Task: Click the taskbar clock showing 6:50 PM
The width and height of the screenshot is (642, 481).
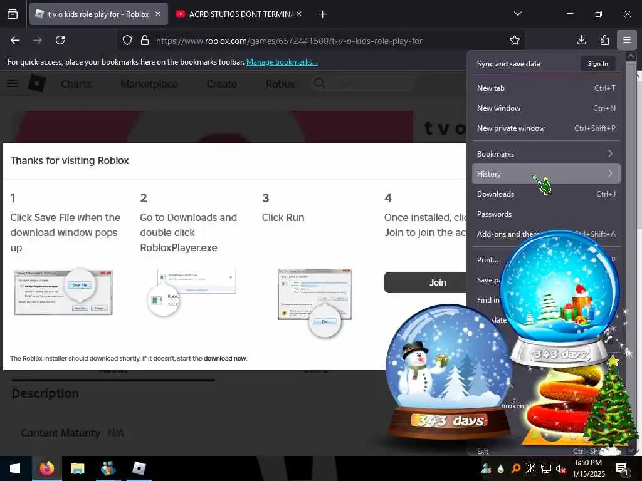Action: point(588,468)
